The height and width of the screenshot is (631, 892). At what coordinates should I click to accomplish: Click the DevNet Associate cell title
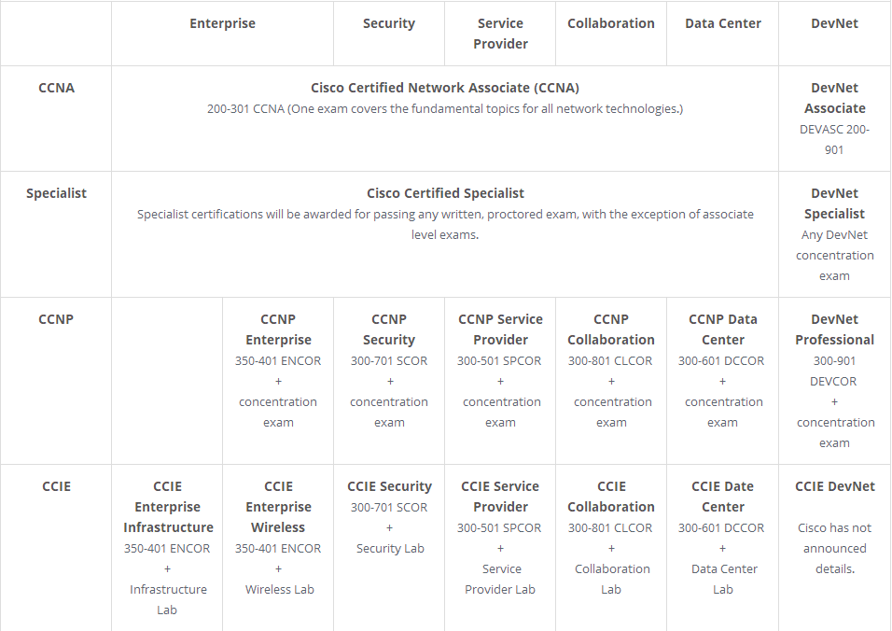pyautogui.click(x=834, y=98)
